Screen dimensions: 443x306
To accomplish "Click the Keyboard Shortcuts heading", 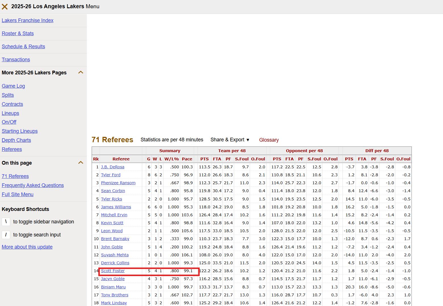I will click(25, 209).
